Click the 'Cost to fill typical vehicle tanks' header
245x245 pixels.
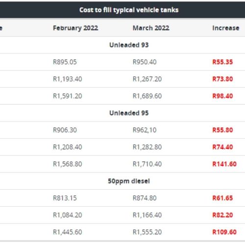click(x=129, y=10)
